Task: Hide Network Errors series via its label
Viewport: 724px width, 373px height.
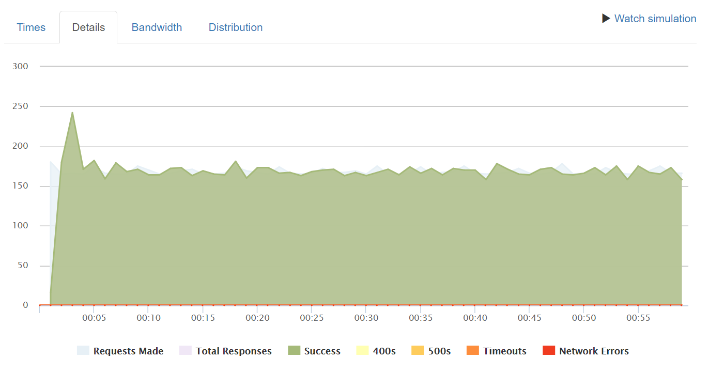Action: [x=594, y=351]
